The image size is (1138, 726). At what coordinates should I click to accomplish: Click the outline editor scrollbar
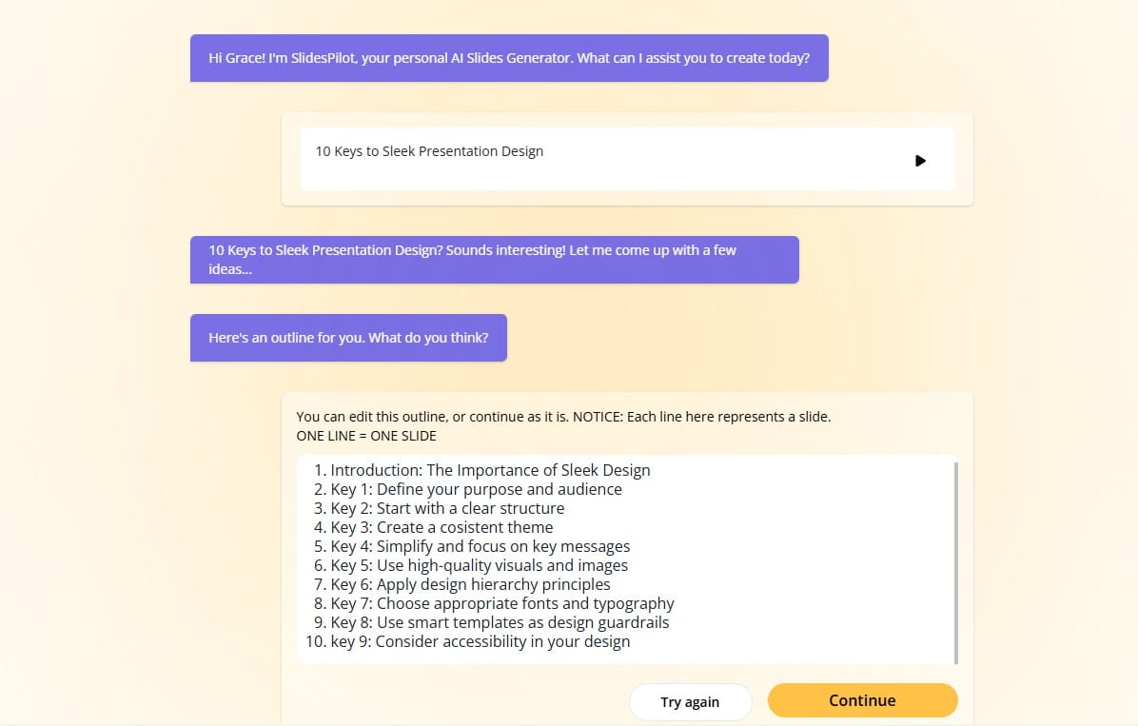coord(956,562)
